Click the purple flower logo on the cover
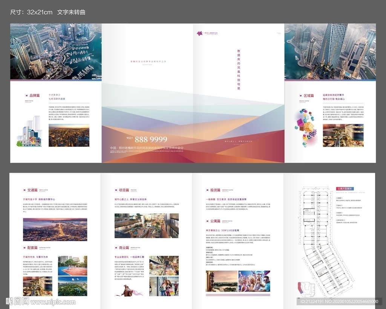The width and height of the screenshot is (386, 309). point(199,33)
